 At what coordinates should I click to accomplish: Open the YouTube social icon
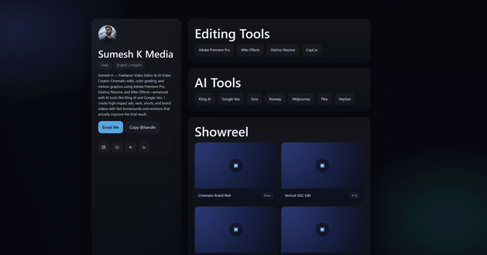pyautogui.click(x=117, y=147)
